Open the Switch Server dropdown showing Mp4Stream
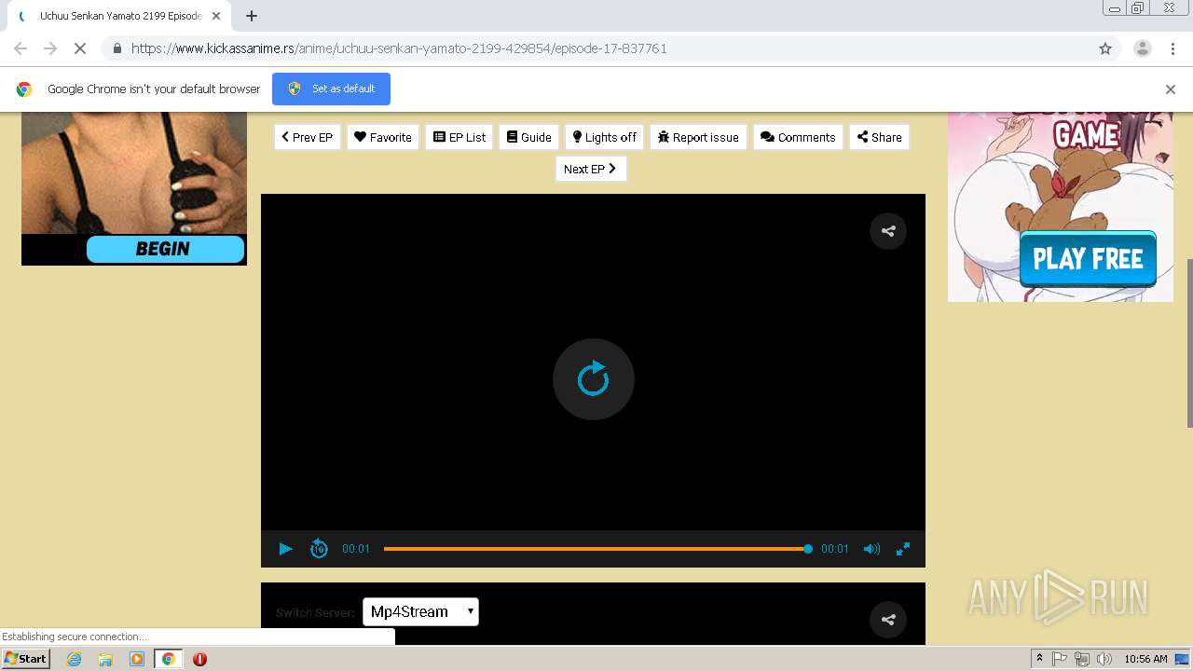Viewport: 1193px width, 671px height. (x=420, y=611)
